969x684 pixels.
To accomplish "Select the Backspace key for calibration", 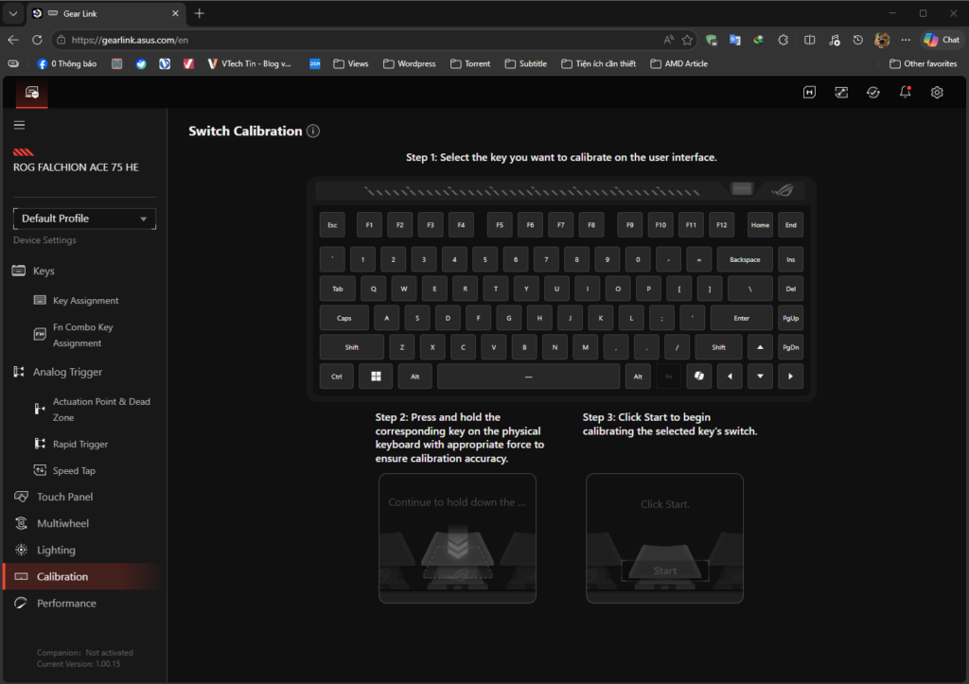I will [x=745, y=259].
